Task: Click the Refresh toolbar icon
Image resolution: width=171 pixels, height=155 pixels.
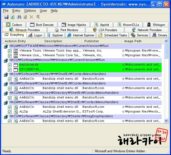Action: 13,17
